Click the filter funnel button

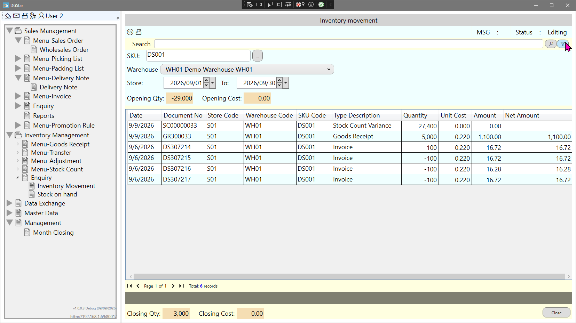pyautogui.click(x=563, y=44)
